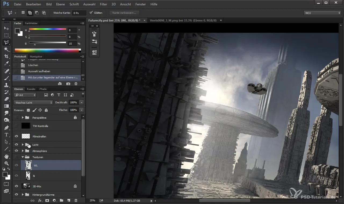Expand the Perspektive group

click(x=23, y=118)
